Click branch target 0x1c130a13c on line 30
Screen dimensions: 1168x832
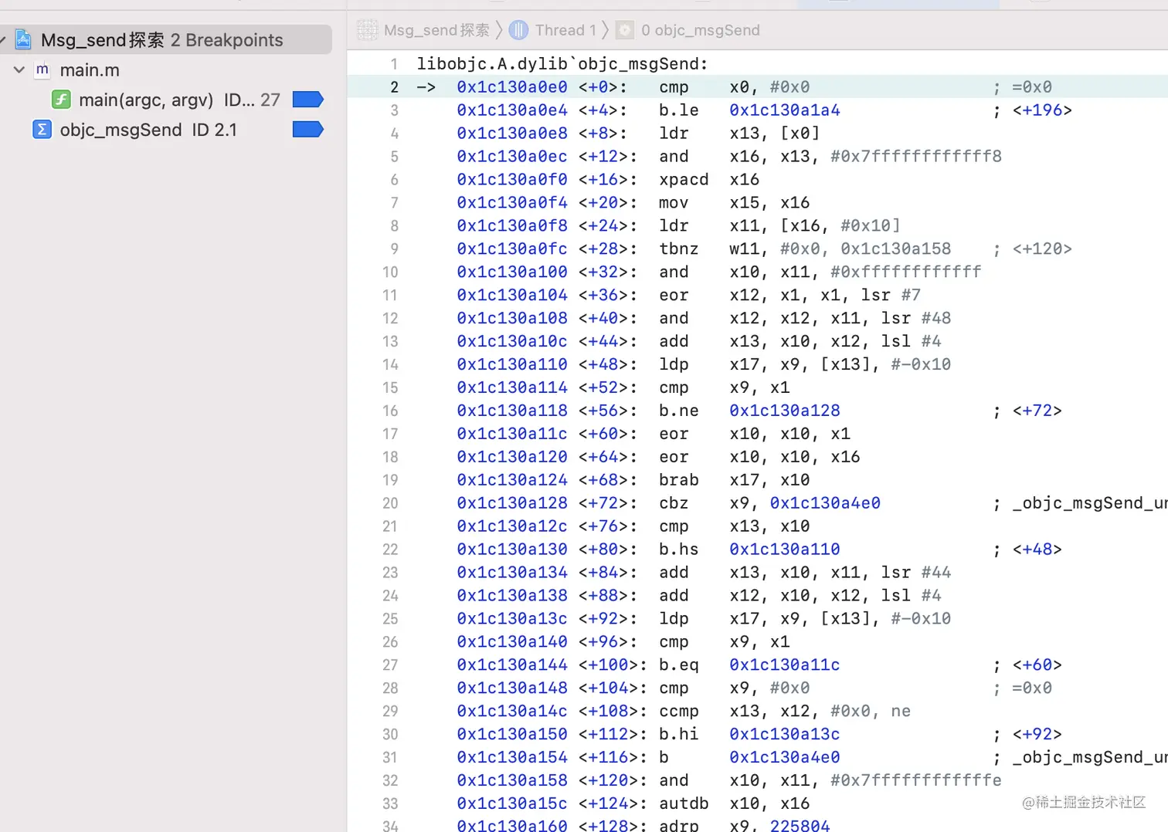(785, 734)
